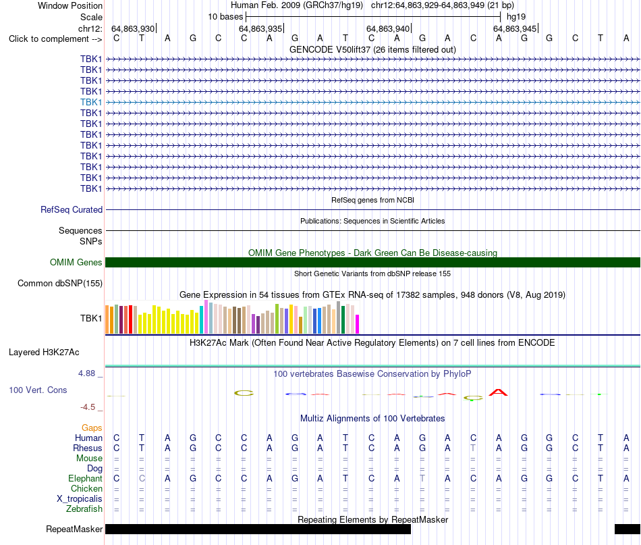
Task: Click the Chicken species label
Action: point(86,488)
